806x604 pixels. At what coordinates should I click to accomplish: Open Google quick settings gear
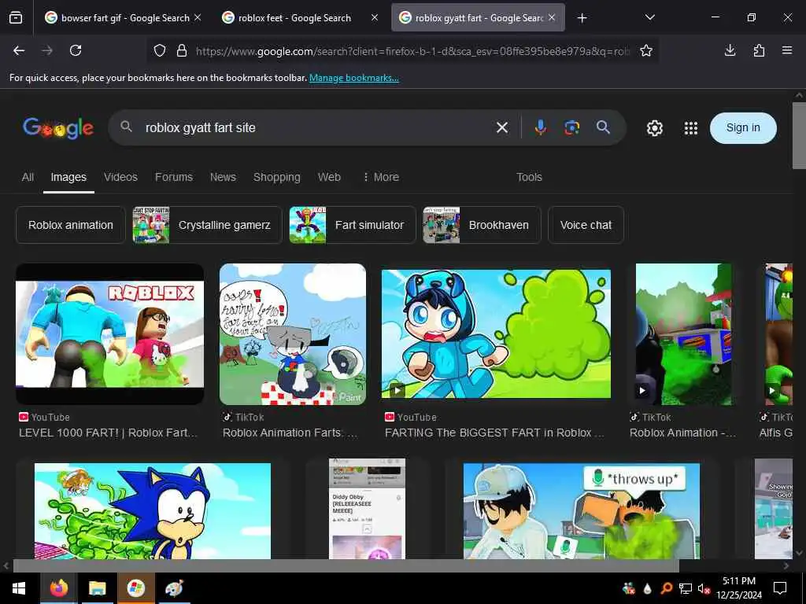(654, 128)
